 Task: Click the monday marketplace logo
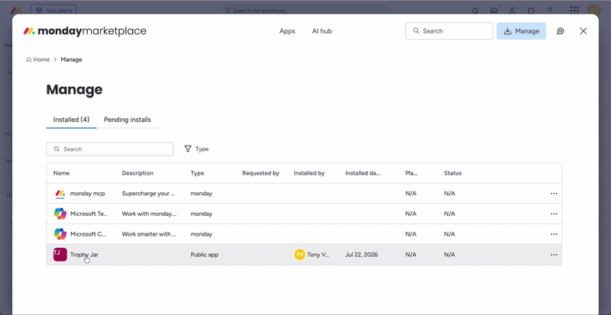tap(85, 31)
